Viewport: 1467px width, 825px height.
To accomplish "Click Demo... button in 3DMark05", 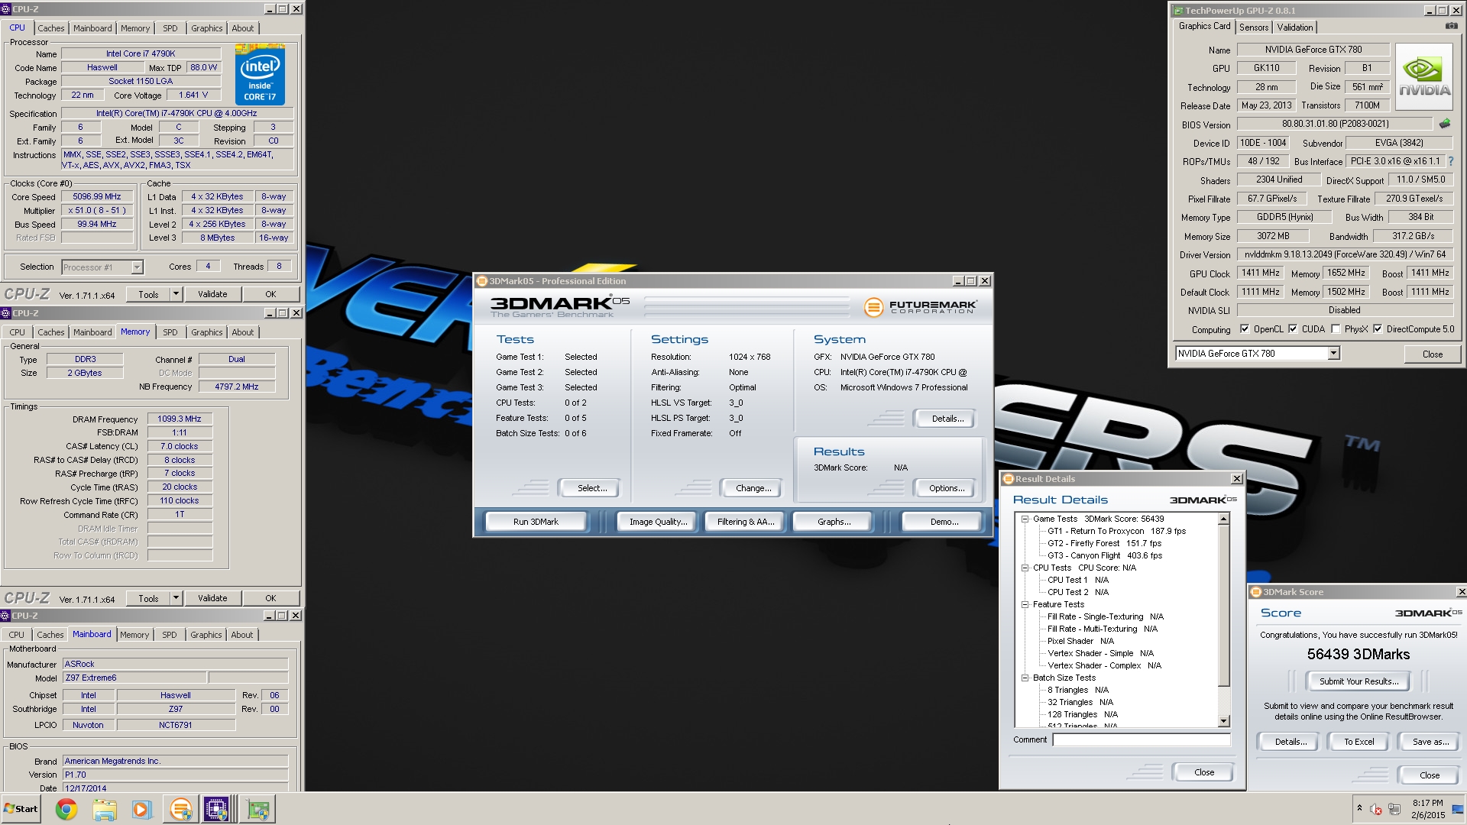I will click(944, 522).
